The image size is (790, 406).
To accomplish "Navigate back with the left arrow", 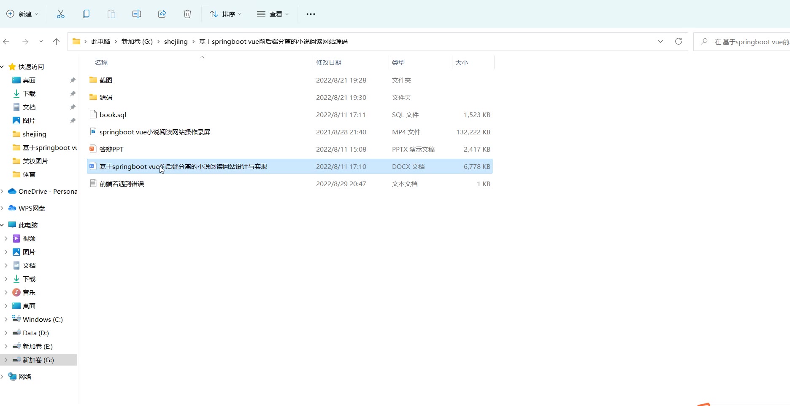I will (x=6, y=41).
